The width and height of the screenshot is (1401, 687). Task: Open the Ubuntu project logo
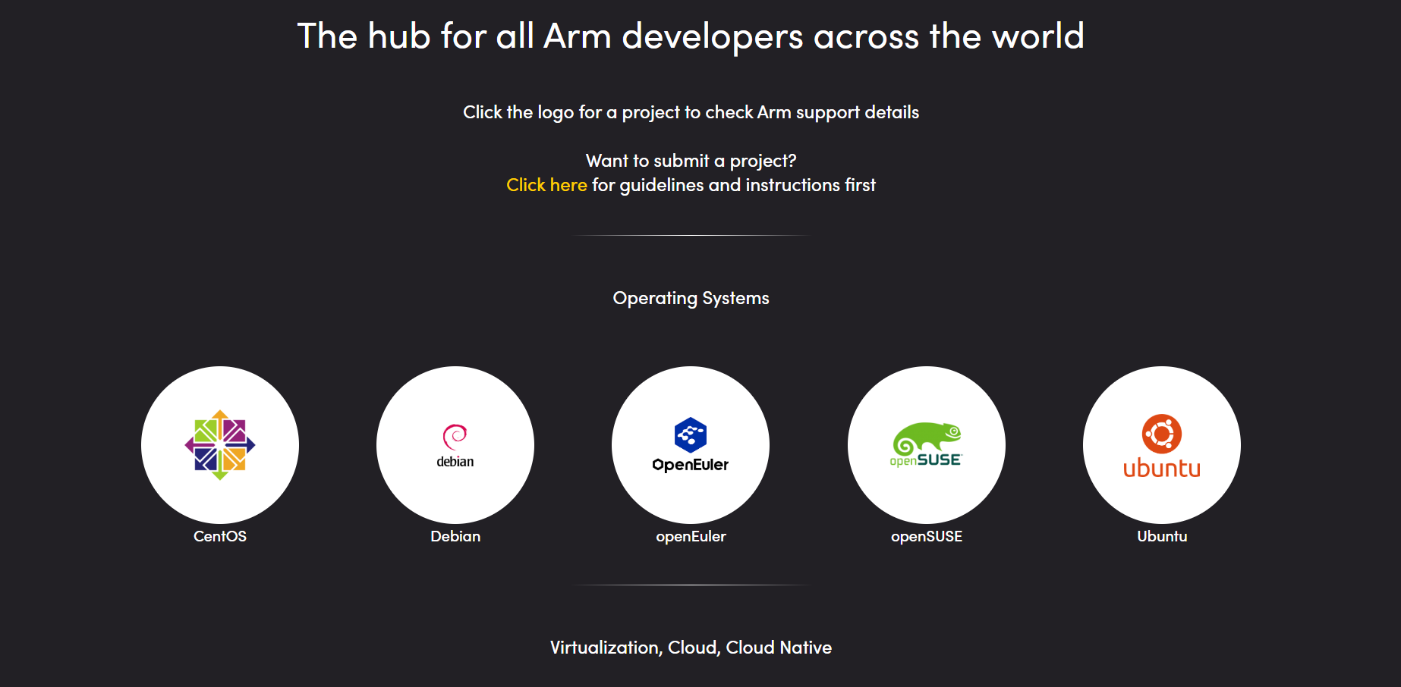(1162, 445)
